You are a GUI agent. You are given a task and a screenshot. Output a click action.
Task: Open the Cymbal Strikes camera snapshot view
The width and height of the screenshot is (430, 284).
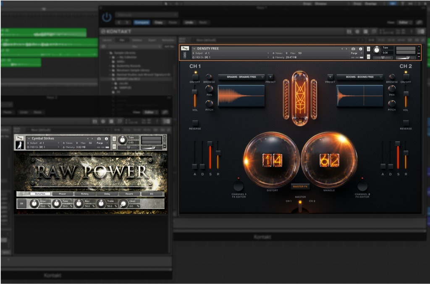(x=99, y=138)
